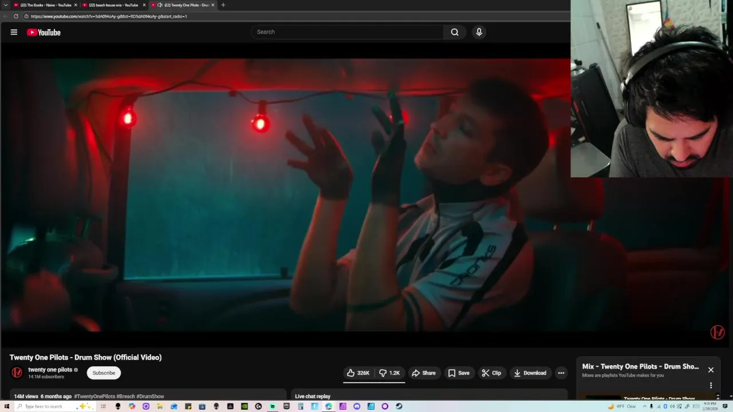Focus the YouTube search field

click(347, 32)
